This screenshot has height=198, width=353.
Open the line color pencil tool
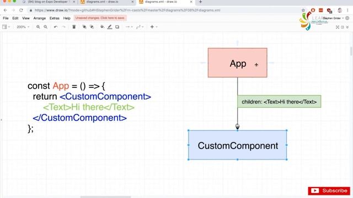click(x=110, y=27)
